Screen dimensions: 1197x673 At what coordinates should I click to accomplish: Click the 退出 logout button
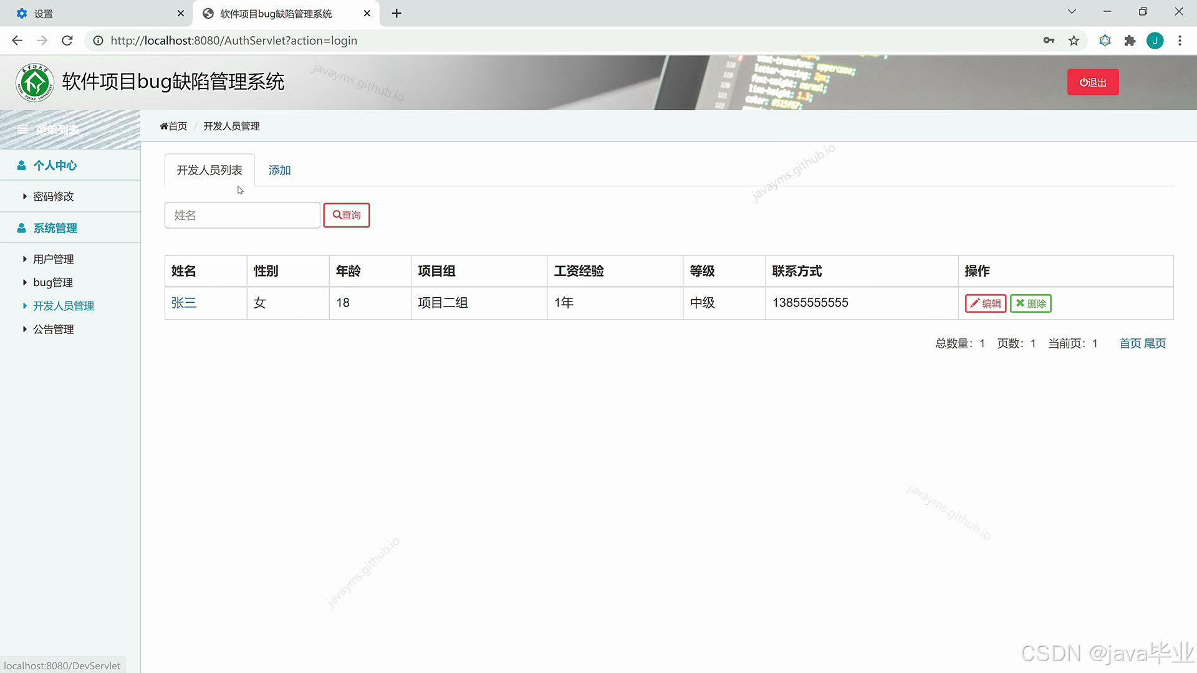(1093, 82)
